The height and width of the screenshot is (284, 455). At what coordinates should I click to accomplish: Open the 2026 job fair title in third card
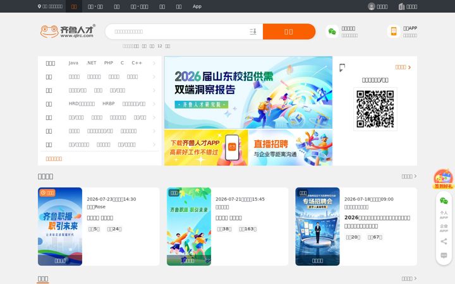(377, 222)
